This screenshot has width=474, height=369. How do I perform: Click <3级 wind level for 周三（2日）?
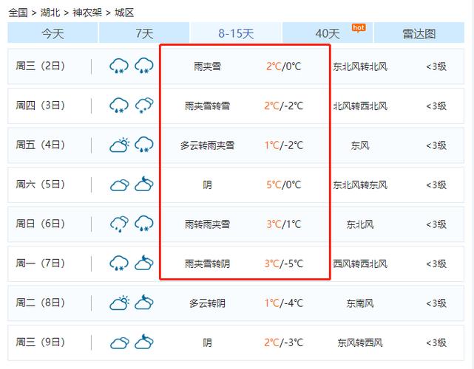click(x=436, y=66)
